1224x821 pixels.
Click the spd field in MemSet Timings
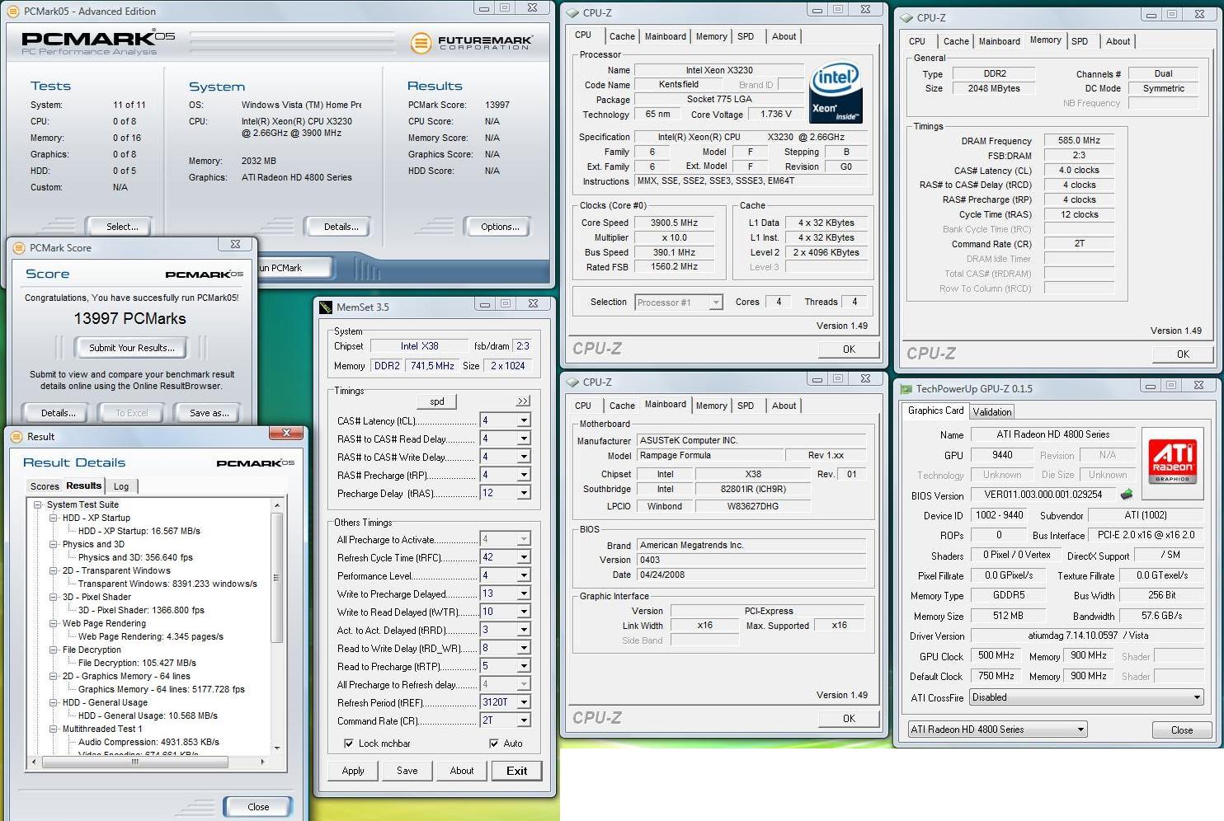pyautogui.click(x=436, y=401)
